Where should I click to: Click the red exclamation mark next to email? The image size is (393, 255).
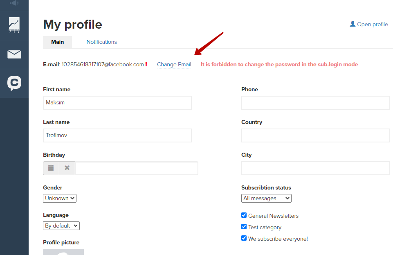(146, 64)
